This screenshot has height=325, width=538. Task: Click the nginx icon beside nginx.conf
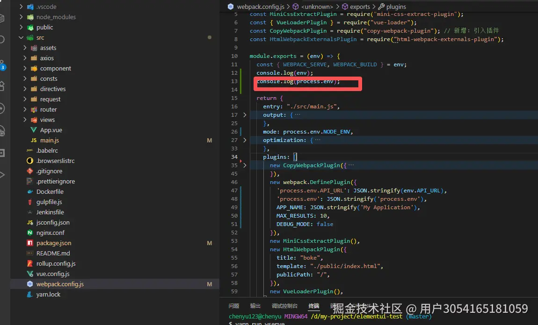click(30, 233)
